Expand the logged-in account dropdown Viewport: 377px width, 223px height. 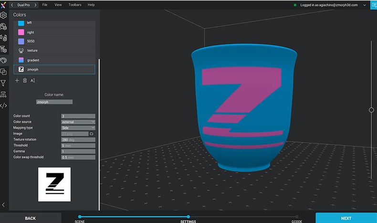[365, 5]
